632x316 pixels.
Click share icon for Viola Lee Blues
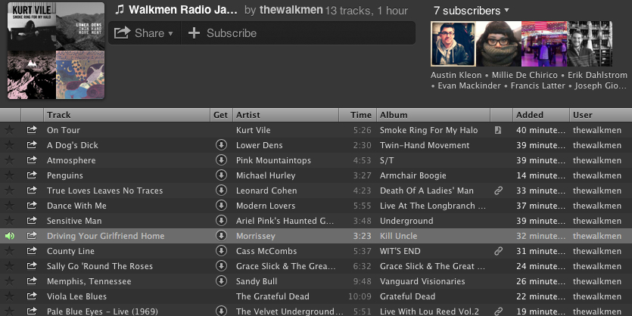pyautogui.click(x=32, y=296)
